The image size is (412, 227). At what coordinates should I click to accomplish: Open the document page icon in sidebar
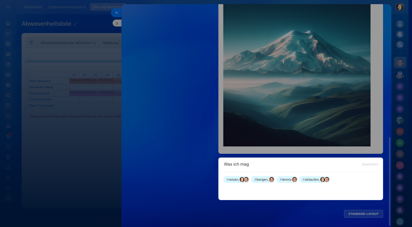8,64
